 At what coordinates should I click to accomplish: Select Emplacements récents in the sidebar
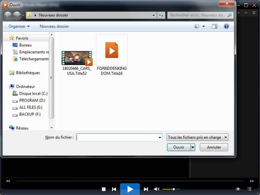[34, 52]
